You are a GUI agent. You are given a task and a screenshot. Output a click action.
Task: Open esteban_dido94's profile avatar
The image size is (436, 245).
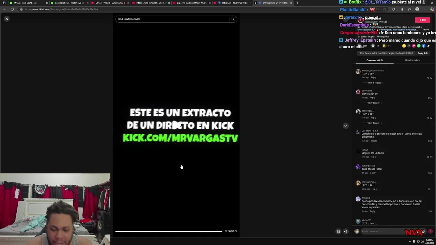coord(358,71)
